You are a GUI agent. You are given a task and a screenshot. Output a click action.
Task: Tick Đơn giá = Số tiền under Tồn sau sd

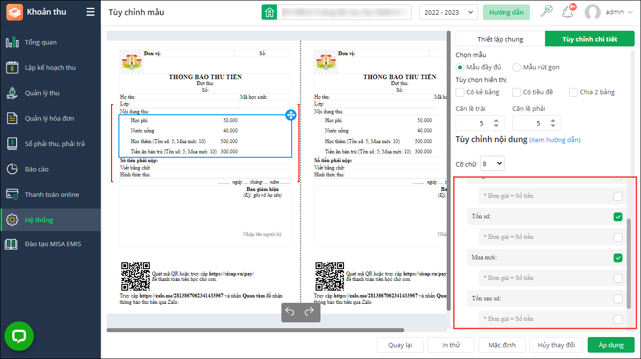coord(618,319)
